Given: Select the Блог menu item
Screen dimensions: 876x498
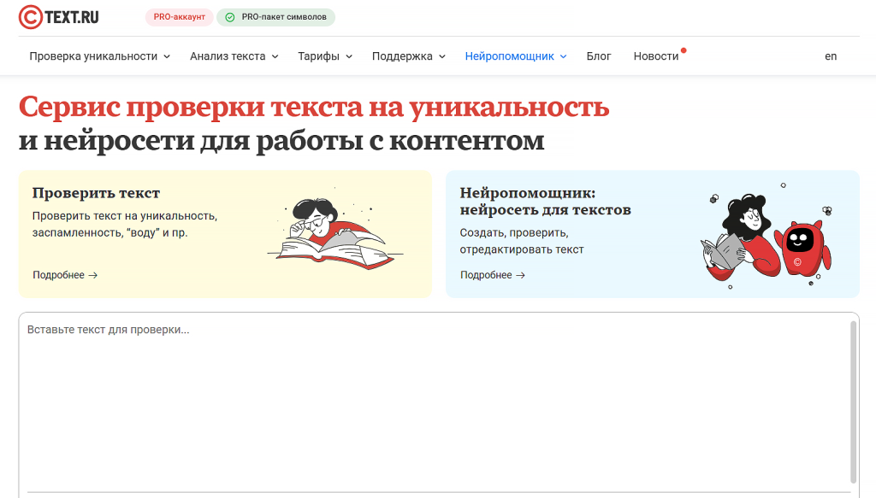Looking at the screenshot, I should click(598, 56).
